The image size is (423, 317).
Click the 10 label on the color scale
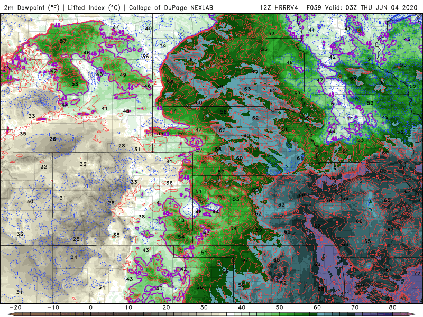click(x=128, y=307)
